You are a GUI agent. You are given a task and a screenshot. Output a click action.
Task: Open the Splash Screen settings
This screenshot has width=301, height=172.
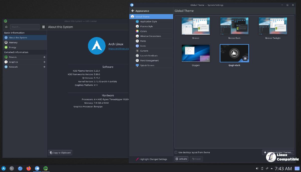[147, 65]
